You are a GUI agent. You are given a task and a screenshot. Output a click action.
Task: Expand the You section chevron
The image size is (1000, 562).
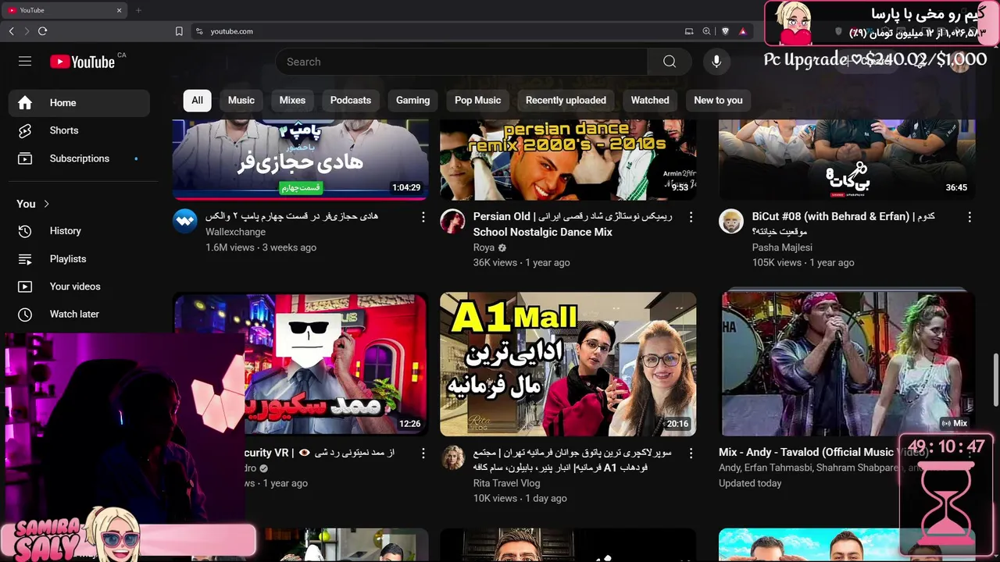pyautogui.click(x=46, y=204)
